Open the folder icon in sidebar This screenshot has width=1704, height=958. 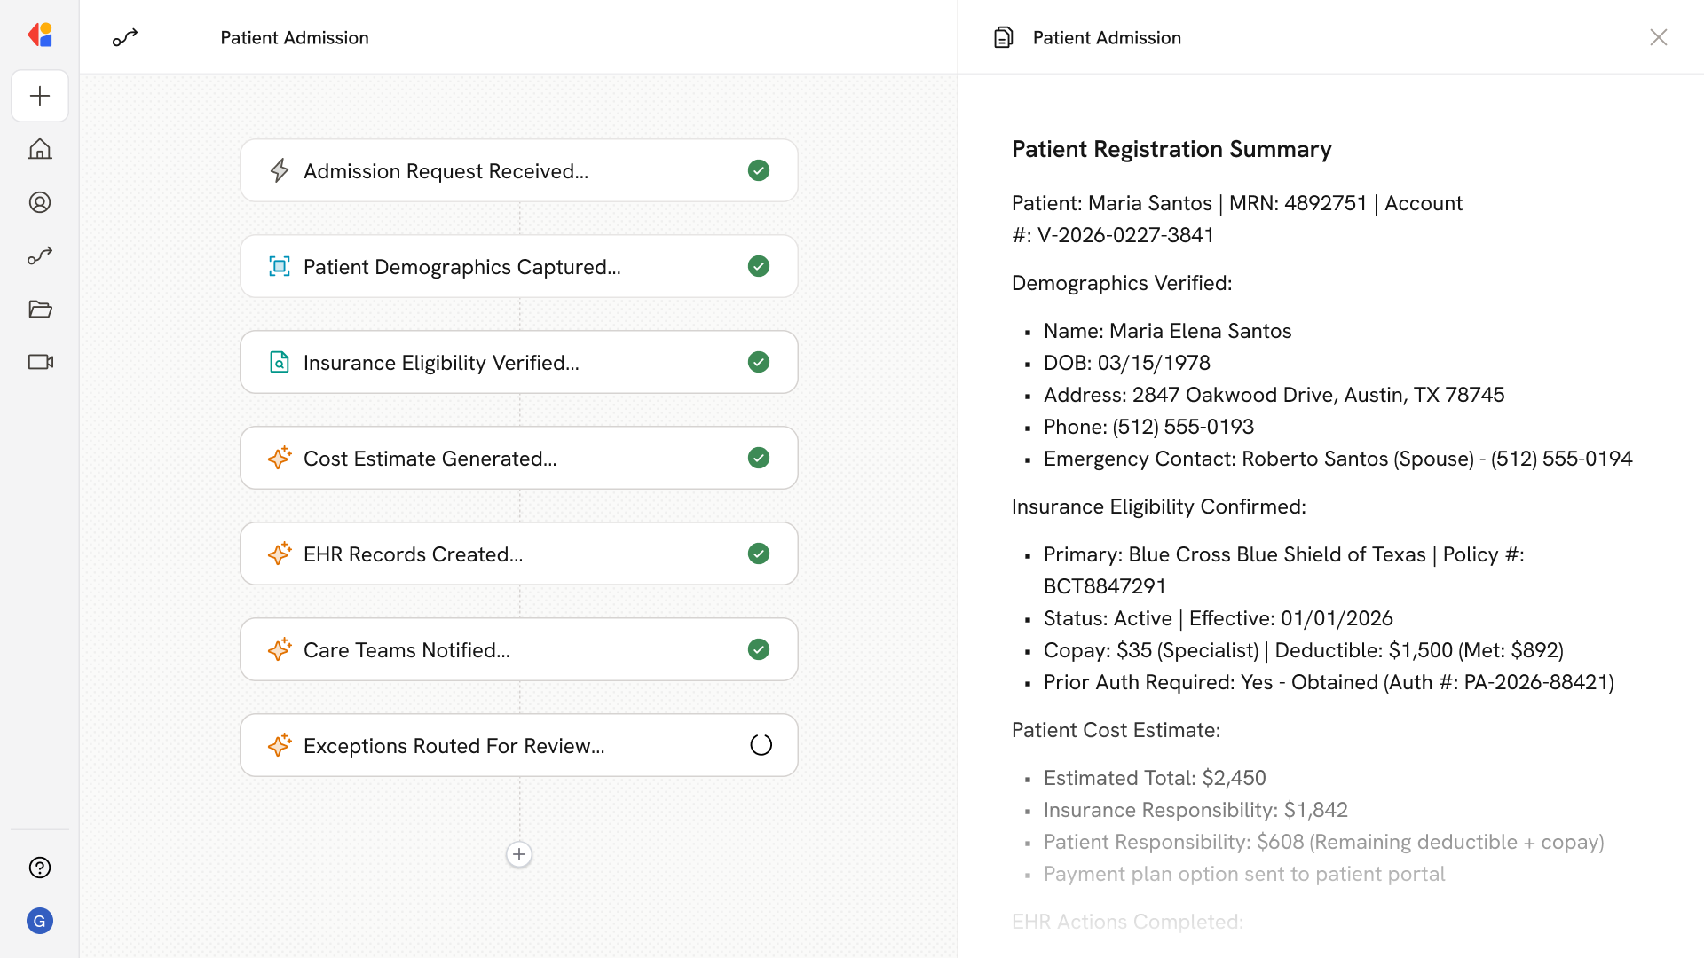tap(40, 309)
